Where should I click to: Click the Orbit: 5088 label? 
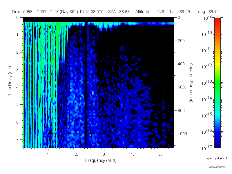22,12
